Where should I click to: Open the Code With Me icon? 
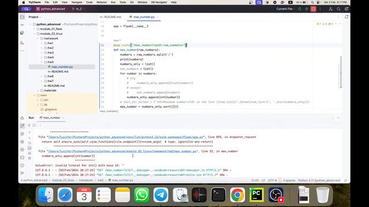coord(330,9)
